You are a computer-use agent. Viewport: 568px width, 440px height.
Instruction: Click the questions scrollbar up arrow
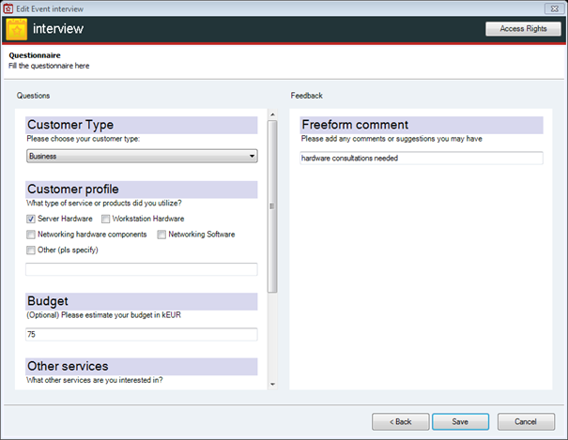pos(273,114)
